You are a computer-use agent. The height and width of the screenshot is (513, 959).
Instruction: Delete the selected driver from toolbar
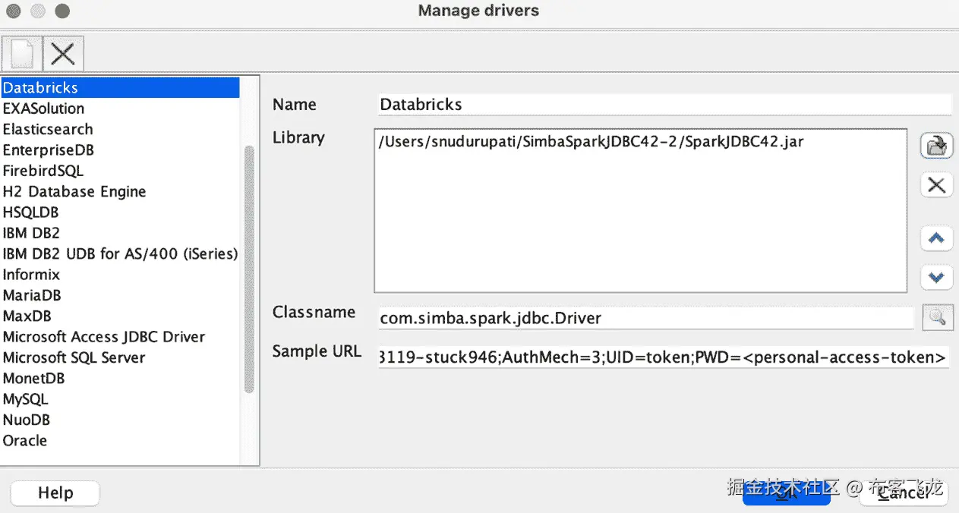pos(63,53)
